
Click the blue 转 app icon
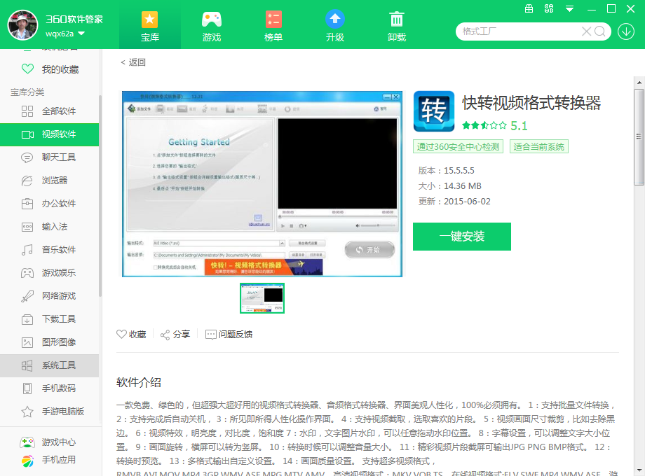(433, 111)
